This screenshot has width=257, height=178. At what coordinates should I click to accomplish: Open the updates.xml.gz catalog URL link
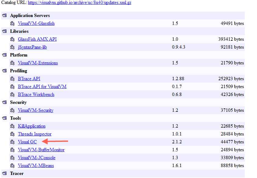coord(79,3)
